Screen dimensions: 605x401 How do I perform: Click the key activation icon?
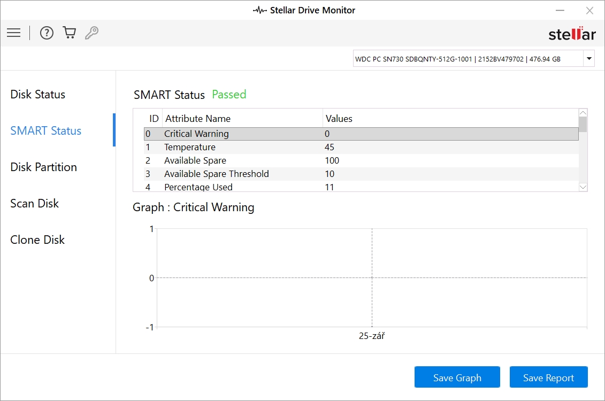91,33
